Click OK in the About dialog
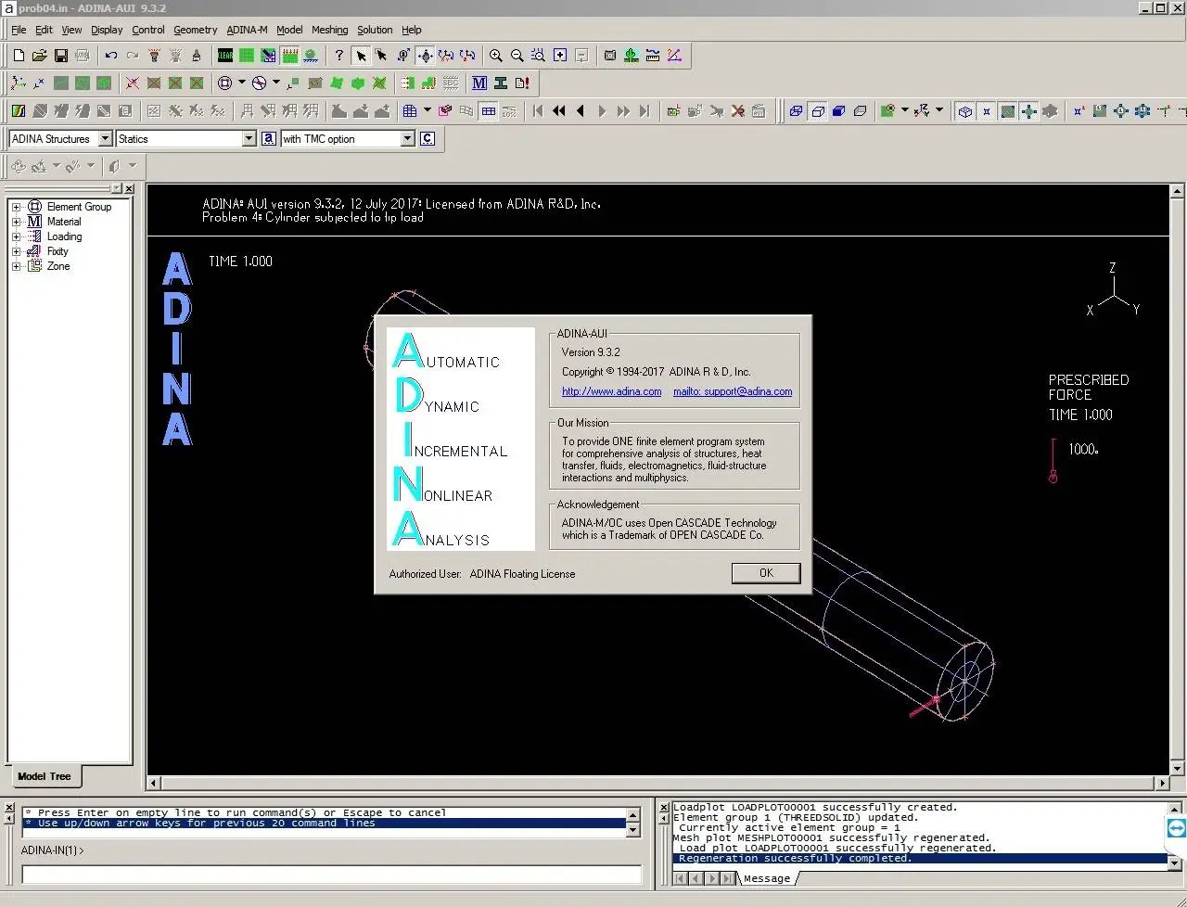The height and width of the screenshot is (907, 1187). (x=766, y=573)
